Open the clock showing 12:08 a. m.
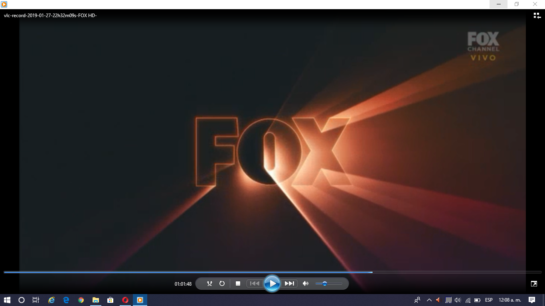Screen dimensions: 545x306 click(x=510, y=300)
